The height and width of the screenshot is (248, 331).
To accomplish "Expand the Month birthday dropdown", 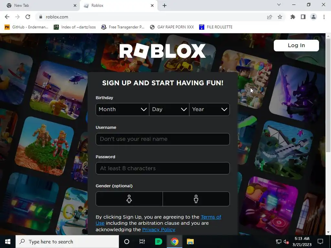I will pos(123,109).
